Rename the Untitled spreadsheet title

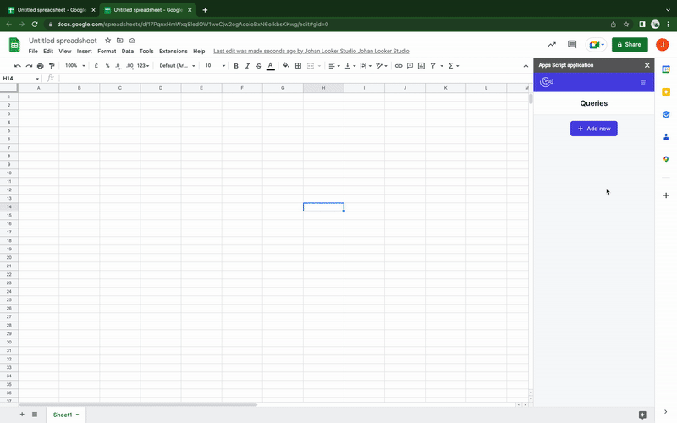coord(63,41)
